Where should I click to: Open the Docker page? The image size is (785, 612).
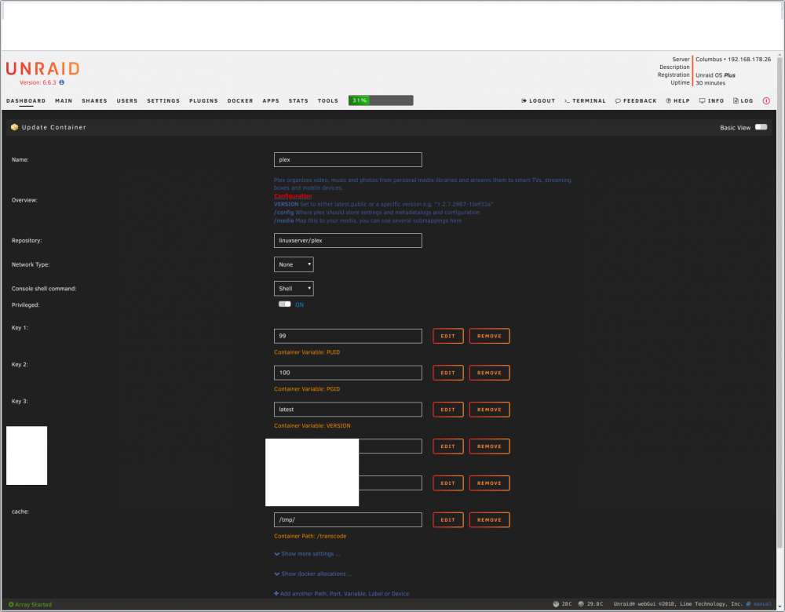coord(240,100)
